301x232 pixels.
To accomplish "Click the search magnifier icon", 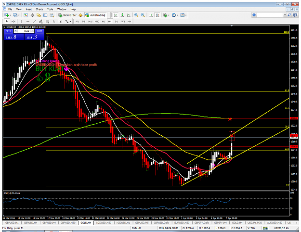I will (x=289, y=15).
